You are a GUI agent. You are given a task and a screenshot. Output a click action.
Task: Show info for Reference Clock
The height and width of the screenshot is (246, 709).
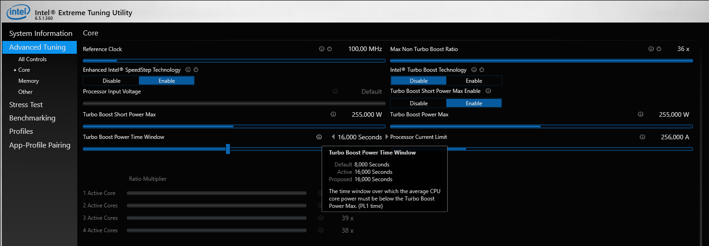(x=322, y=49)
